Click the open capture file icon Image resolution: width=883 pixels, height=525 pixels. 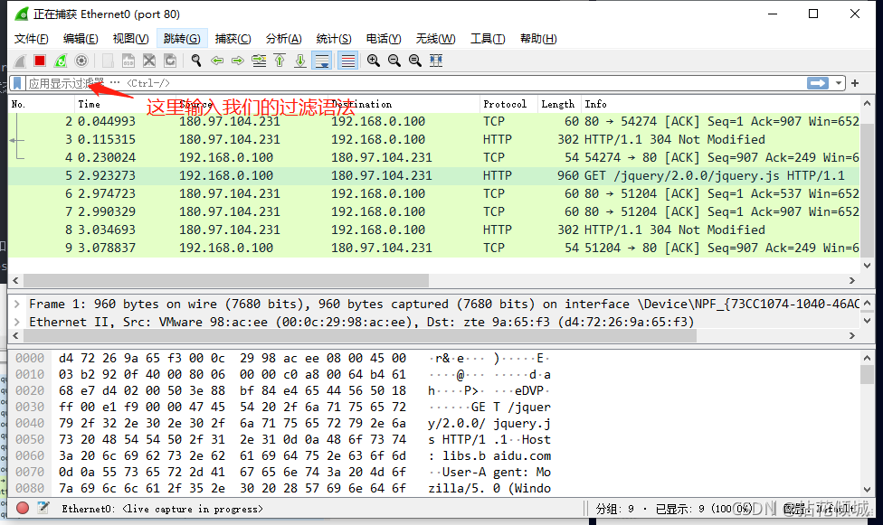pyautogui.click(x=108, y=61)
